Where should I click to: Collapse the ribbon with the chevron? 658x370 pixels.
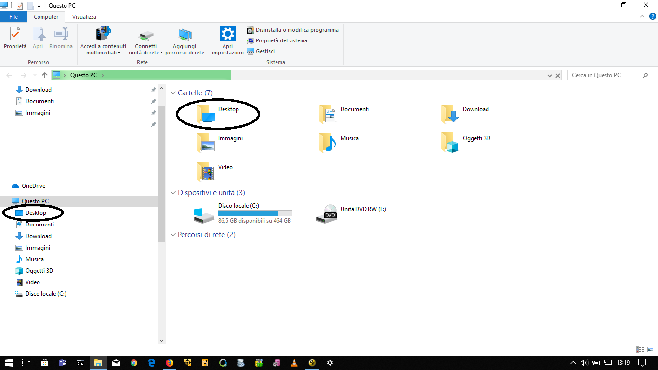(641, 17)
